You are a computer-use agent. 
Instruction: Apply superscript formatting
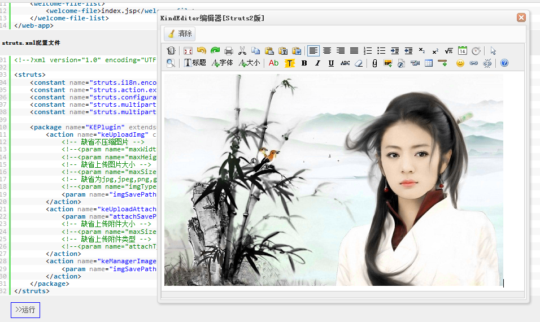coord(436,51)
